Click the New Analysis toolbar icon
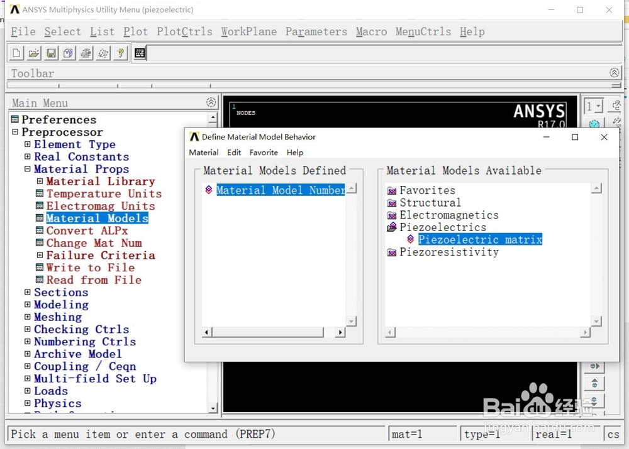The width and height of the screenshot is (629, 449). coord(16,53)
